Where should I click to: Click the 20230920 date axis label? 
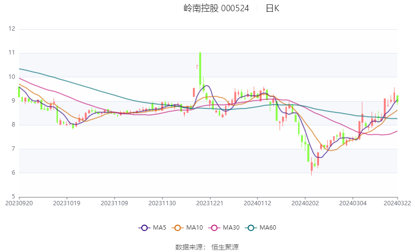coord(19,203)
